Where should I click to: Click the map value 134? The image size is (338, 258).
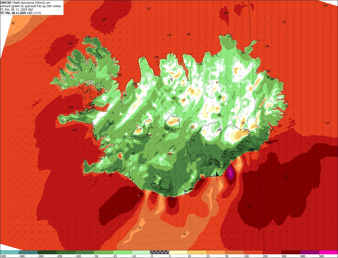tap(327, 123)
